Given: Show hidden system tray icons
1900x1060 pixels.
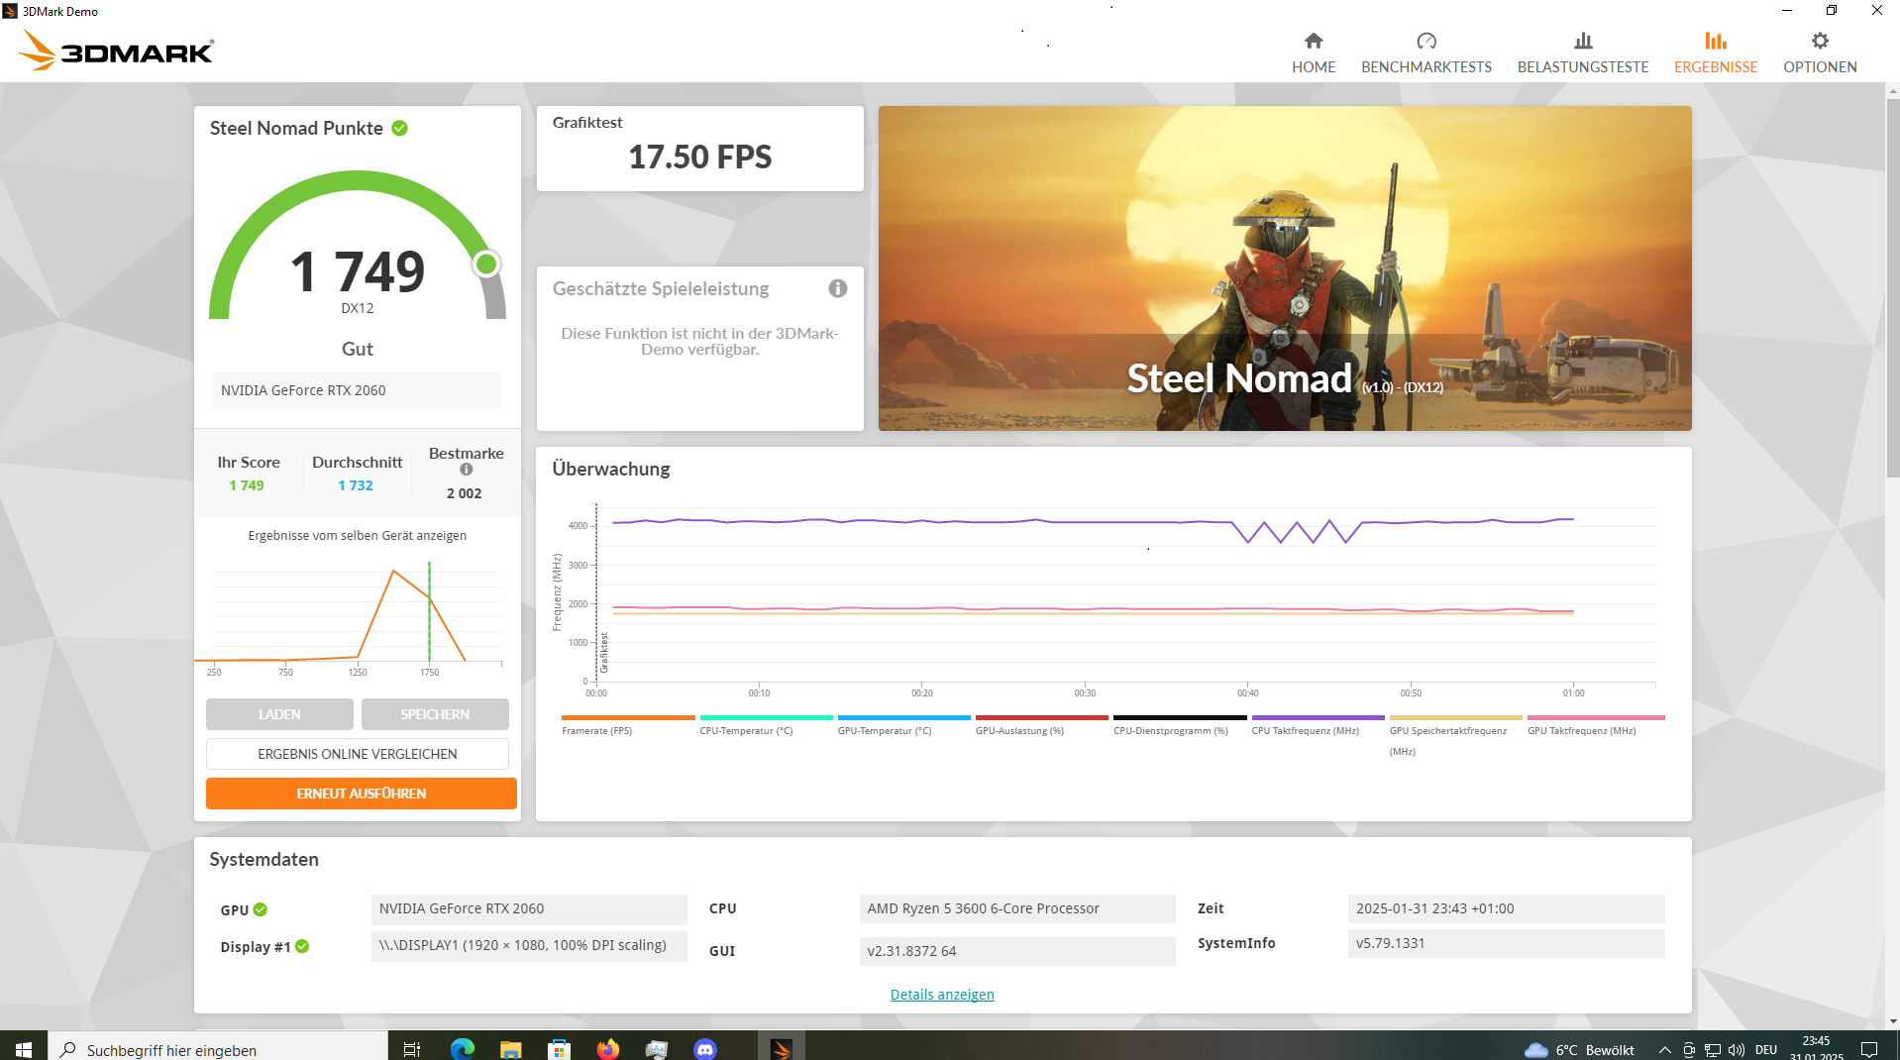Looking at the screenshot, I should (1665, 1049).
